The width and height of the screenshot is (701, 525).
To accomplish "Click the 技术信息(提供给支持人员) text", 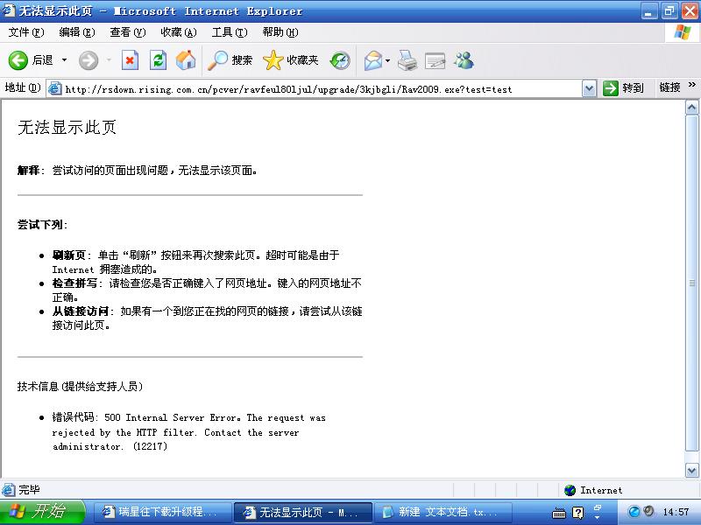I will click(x=80, y=387).
